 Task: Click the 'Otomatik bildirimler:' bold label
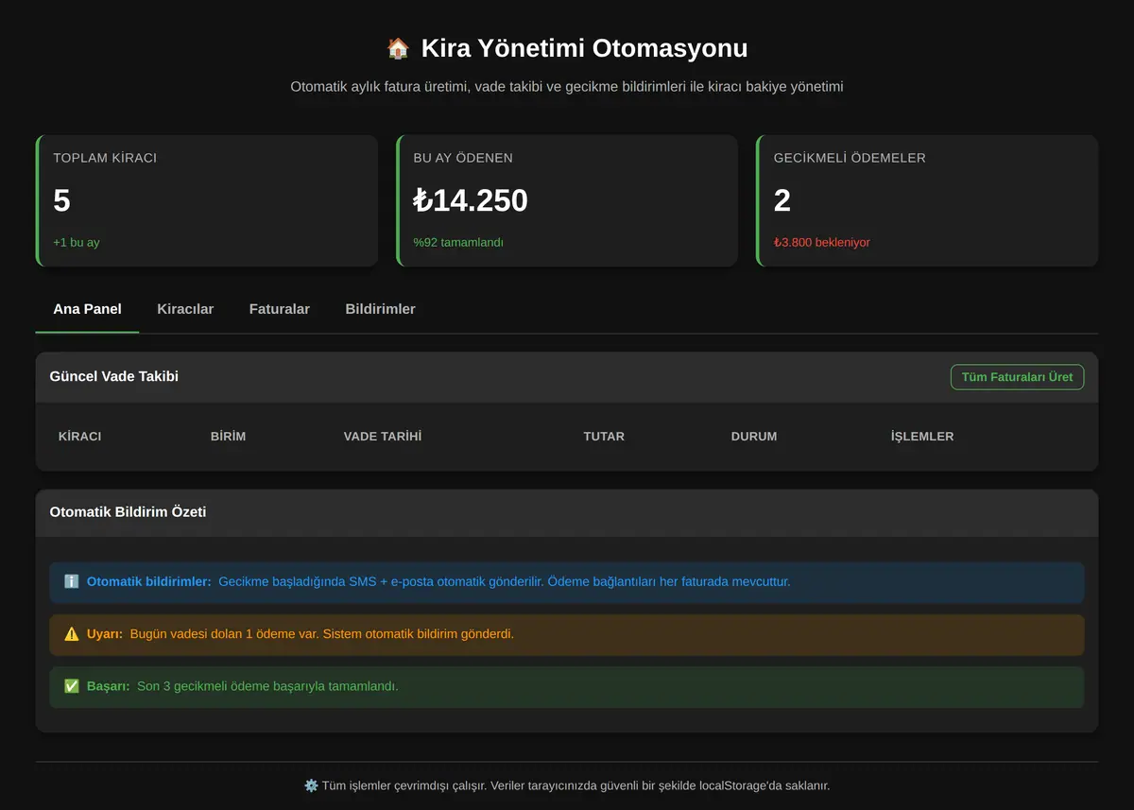click(x=149, y=581)
